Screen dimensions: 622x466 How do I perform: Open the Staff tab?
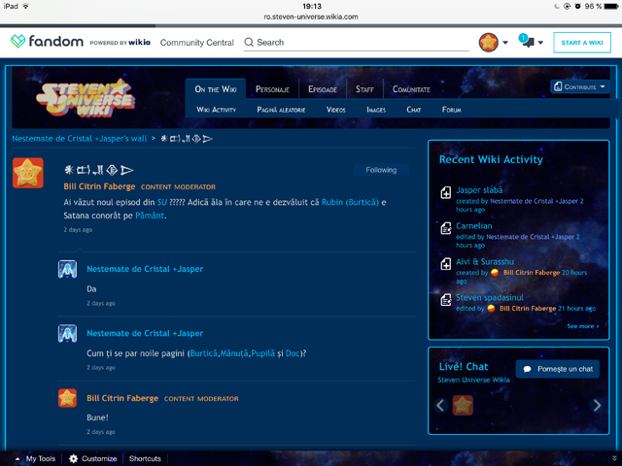[364, 89]
